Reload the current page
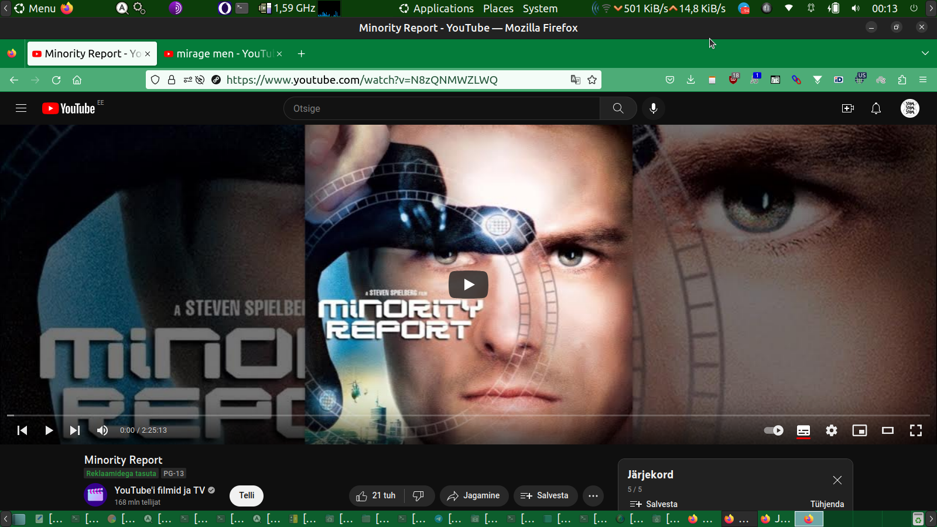Screen dimensions: 937x527 pos(56,80)
